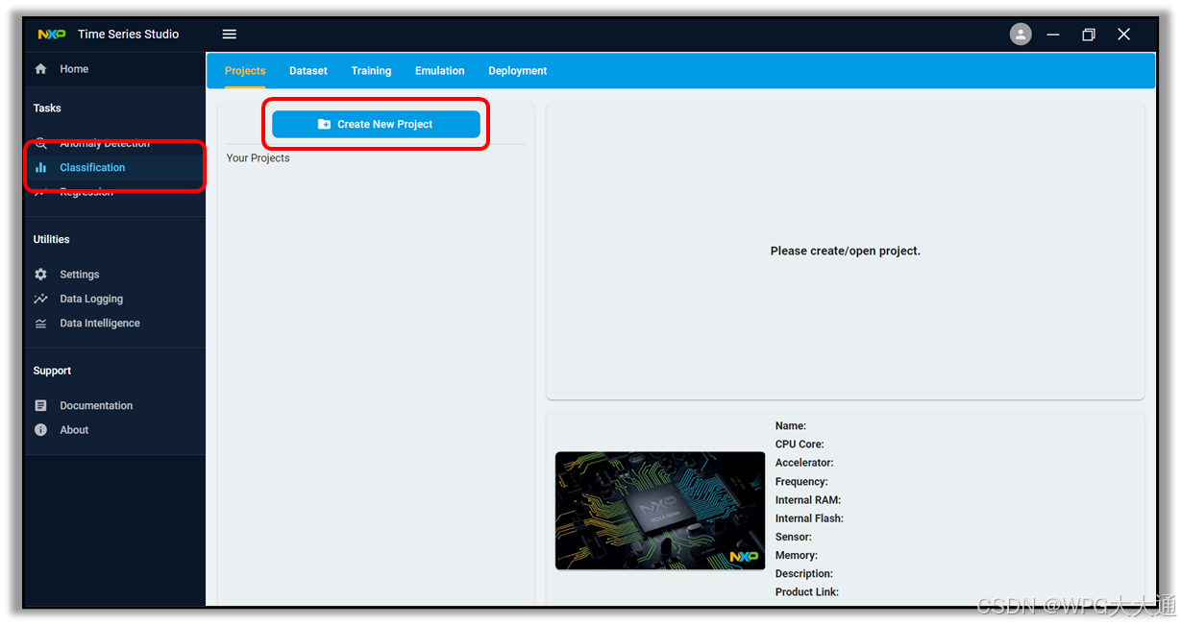Click the 'Your Projects' label

point(258,158)
